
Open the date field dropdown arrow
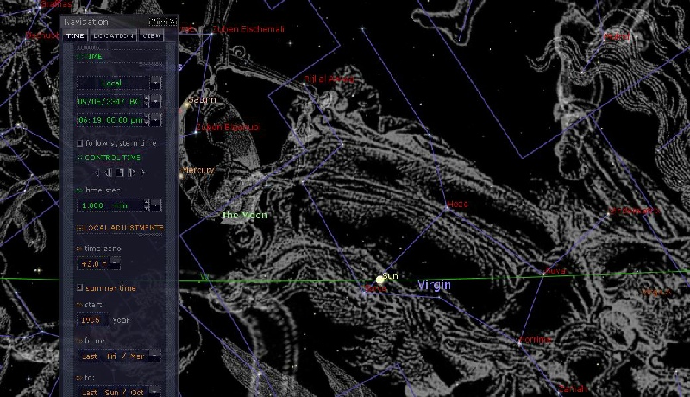156,101
